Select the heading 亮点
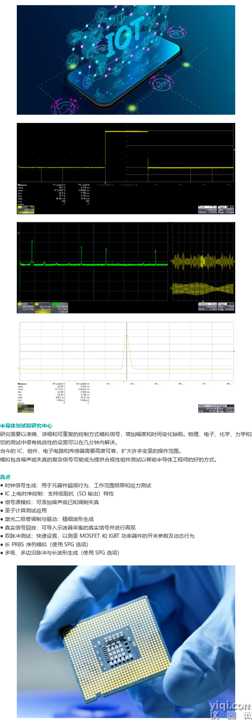This screenshot has height=720, width=252. [x=5, y=477]
